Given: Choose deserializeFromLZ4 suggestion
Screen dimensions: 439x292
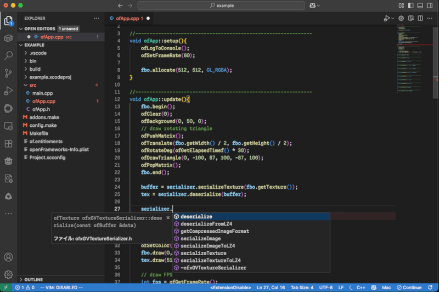Looking at the screenshot, I should coord(251,224).
